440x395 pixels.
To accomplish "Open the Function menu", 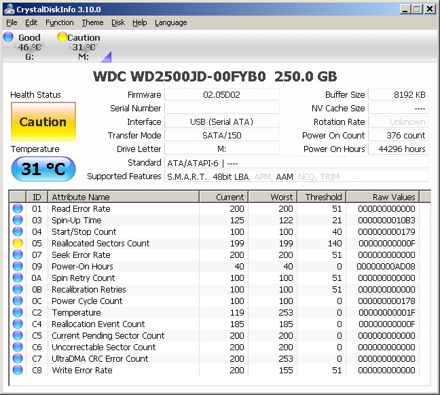I will tap(60, 22).
